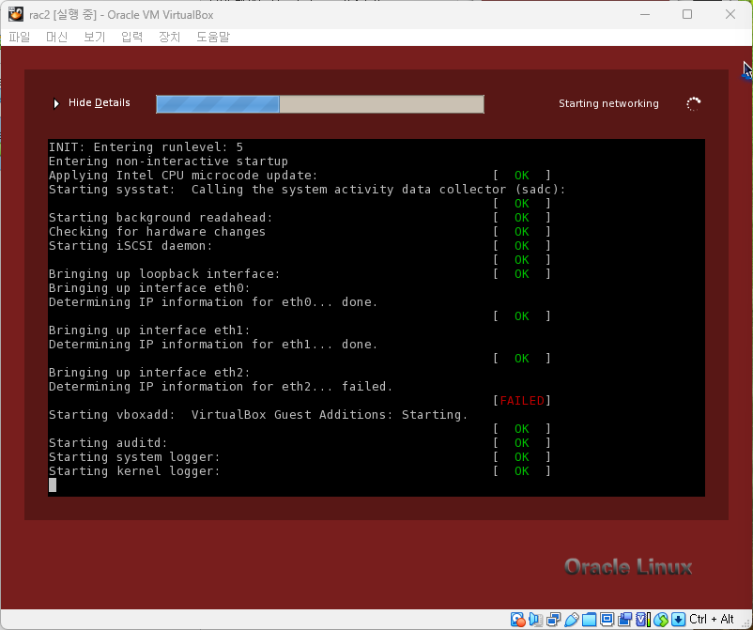Viewport: 753px width, 630px height.
Task: Click the display status icon
Action: point(607,620)
